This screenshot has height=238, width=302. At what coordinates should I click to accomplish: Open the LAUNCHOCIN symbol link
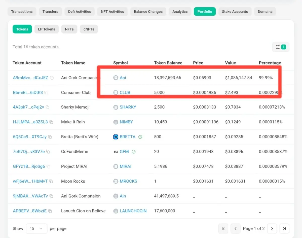133,211
